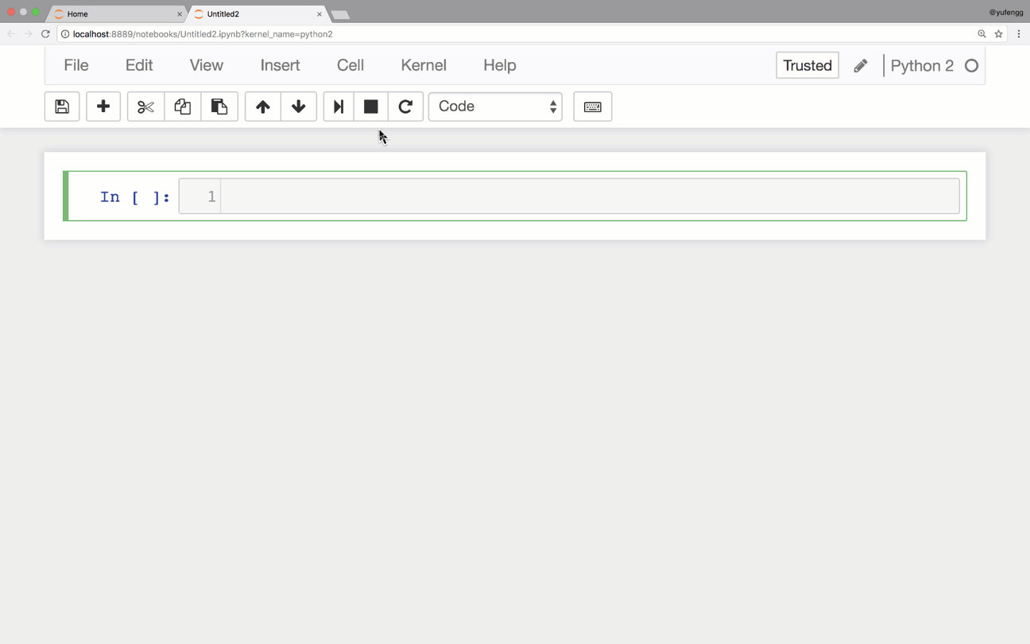Open the cell type dropdown showing Code
The width and height of the screenshot is (1030, 644).
[x=495, y=106]
